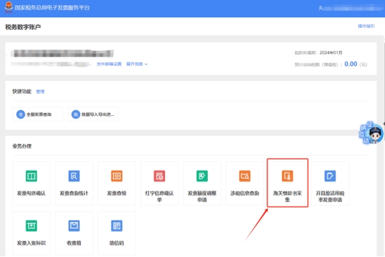Click user account icon in header

(320, 8)
